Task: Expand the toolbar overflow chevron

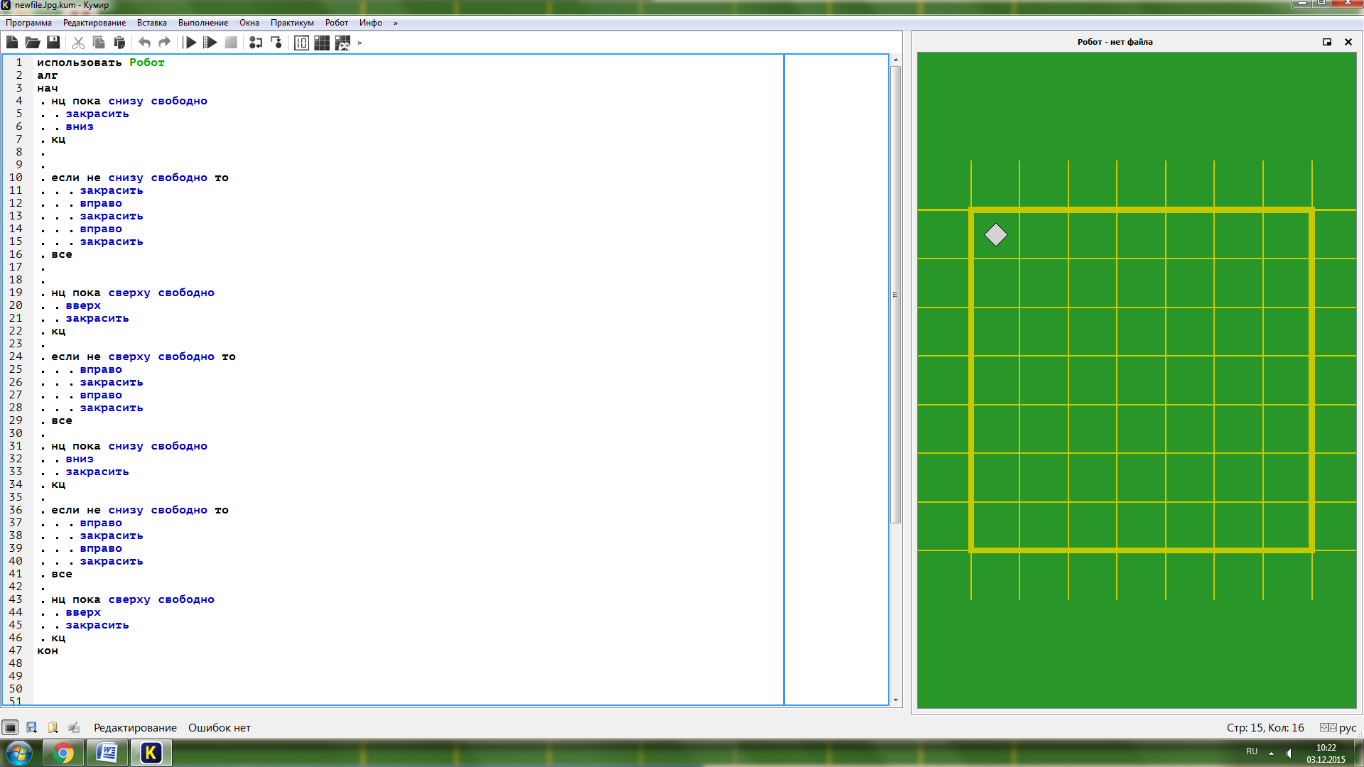Action: coord(359,43)
